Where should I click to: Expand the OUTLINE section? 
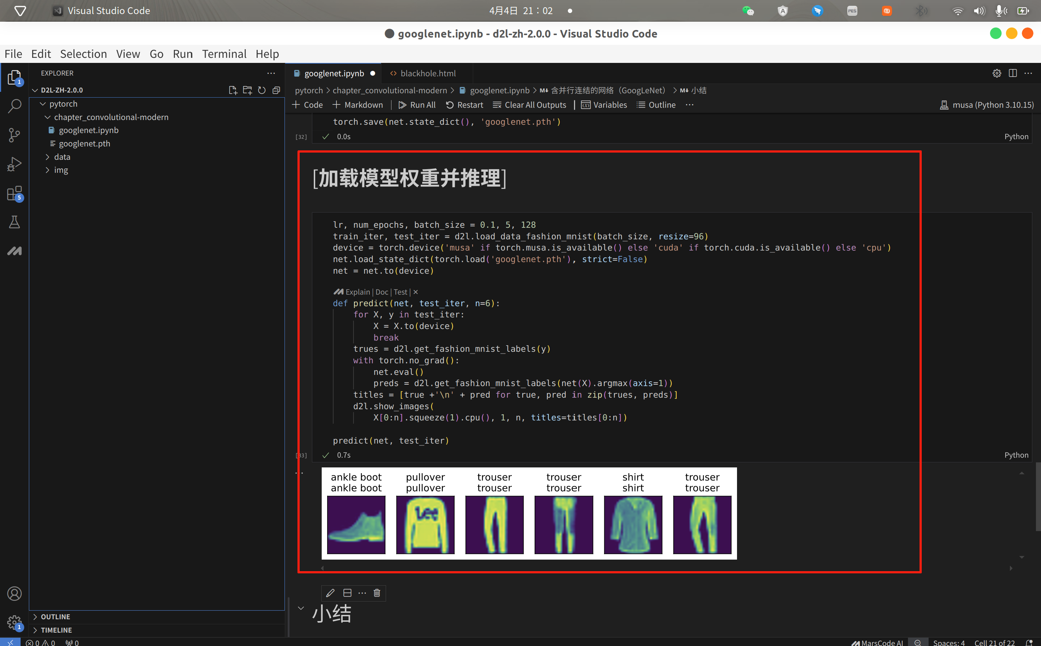pos(56,616)
